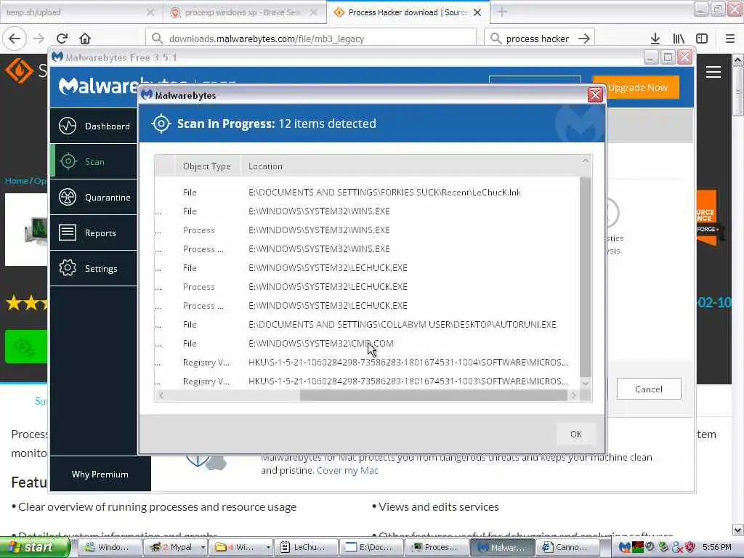Viewport: 744px width, 558px height.
Task: Click the Home breadcrumb link on SourceForge
Action: pyautogui.click(x=16, y=181)
